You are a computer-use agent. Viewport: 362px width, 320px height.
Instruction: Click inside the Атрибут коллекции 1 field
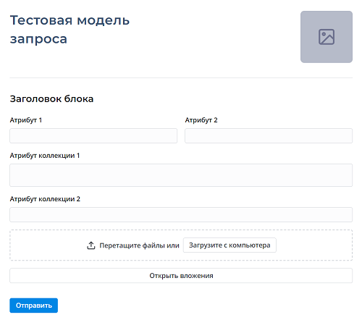(x=181, y=175)
